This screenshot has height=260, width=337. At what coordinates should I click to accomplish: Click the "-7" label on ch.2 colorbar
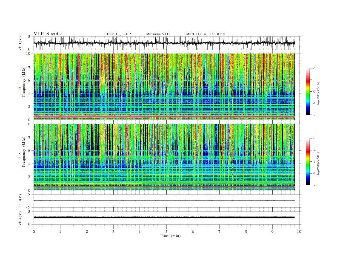314,185
